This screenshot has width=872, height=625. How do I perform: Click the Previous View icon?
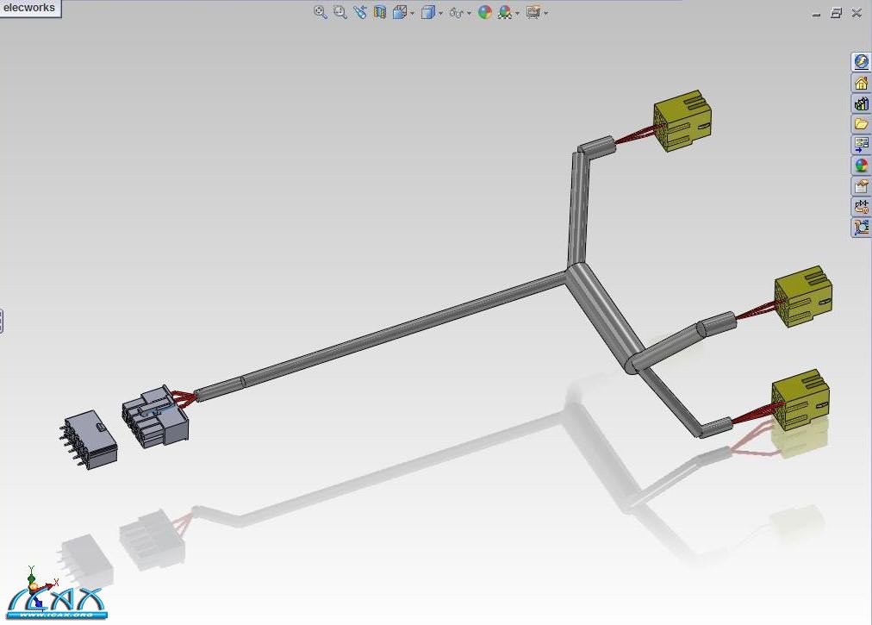click(359, 12)
